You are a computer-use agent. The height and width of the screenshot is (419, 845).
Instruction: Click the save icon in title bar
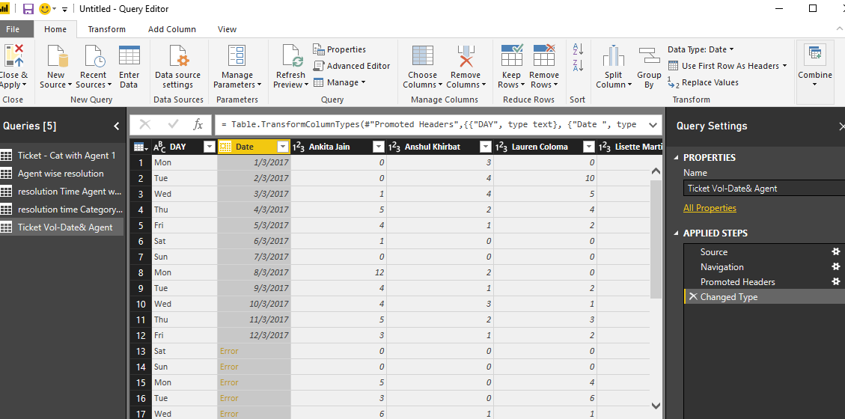click(28, 9)
